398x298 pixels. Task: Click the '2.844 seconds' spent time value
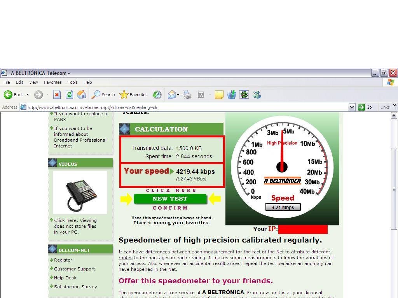click(194, 156)
